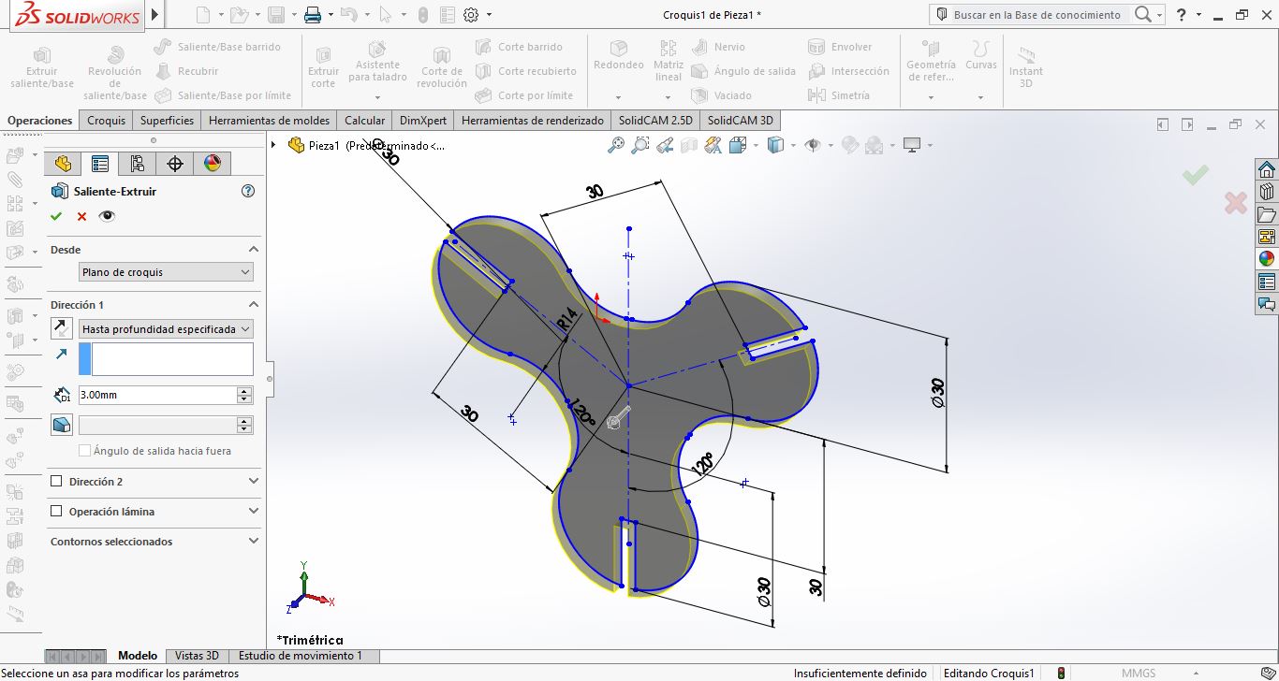The height and width of the screenshot is (681, 1279).
Task: Accept the extrude with the green check
Action: click(x=56, y=216)
